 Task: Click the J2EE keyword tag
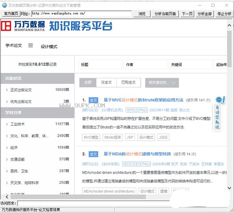(x=163, y=137)
